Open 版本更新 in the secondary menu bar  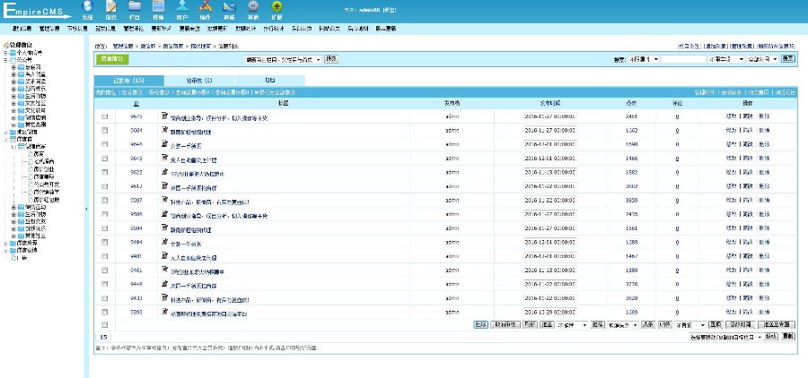(386, 29)
